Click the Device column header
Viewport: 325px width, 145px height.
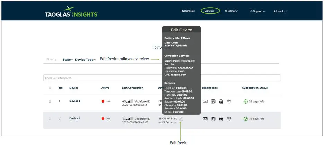(74, 88)
